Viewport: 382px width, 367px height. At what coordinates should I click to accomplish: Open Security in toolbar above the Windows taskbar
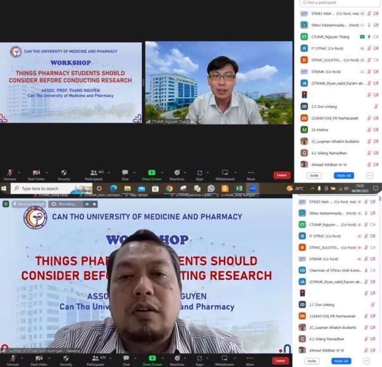(x=63, y=175)
